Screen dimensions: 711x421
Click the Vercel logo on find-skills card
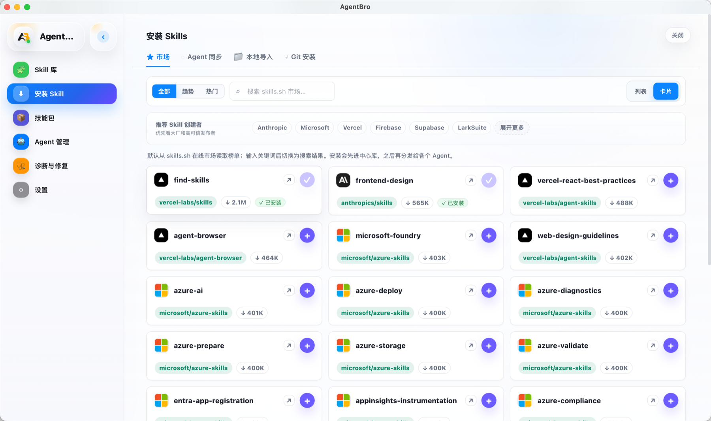click(161, 180)
